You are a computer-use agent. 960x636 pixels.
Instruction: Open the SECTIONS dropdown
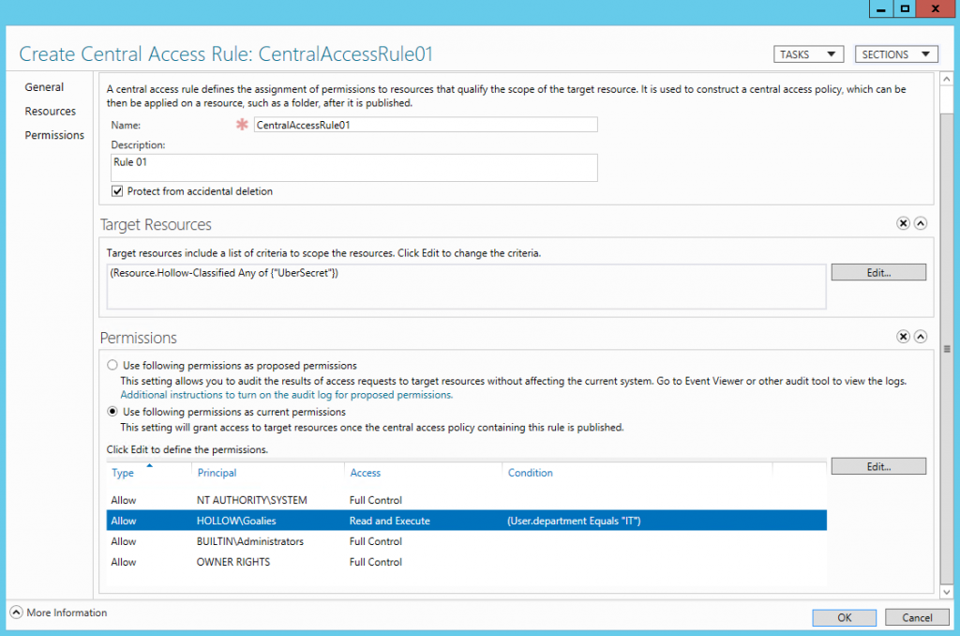pos(895,53)
